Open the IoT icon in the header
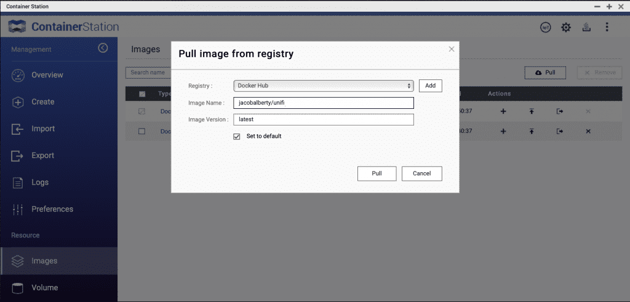The width and height of the screenshot is (630, 302). click(545, 27)
